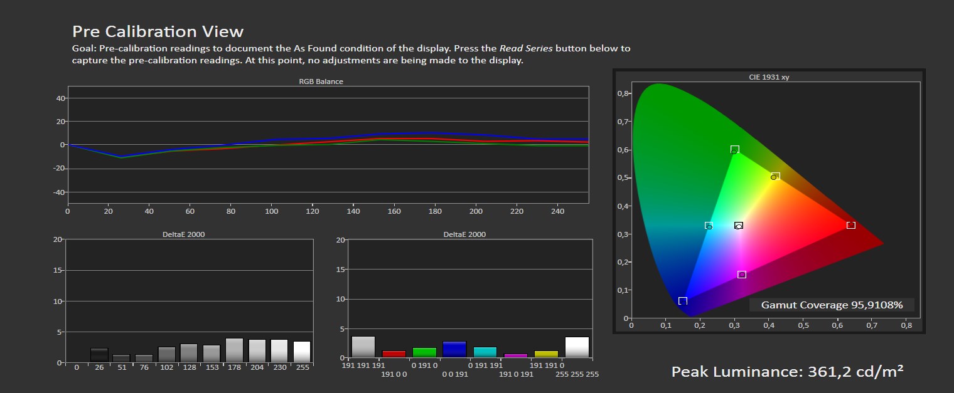Image resolution: width=954 pixels, height=393 pixels.
Task: Click the green primary target on CIE chart
Action: pos(734,149)
